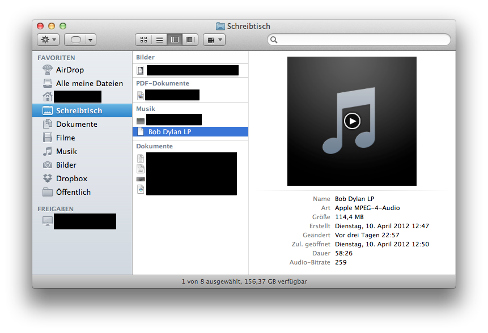This screenshot has width=488, height=333.
Task: Switch to list view
Action: 159,40
